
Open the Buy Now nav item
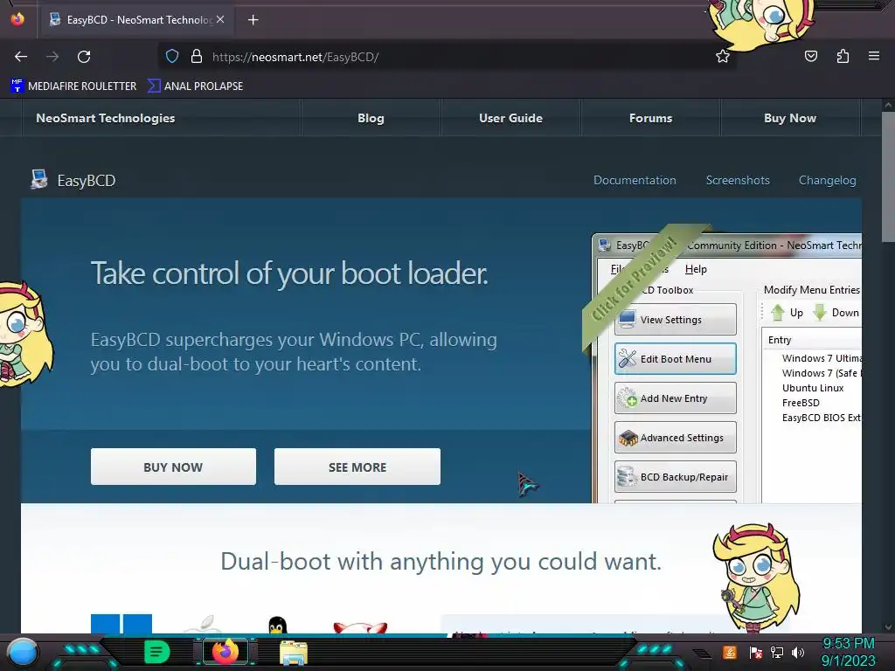[x=790, y=118]
